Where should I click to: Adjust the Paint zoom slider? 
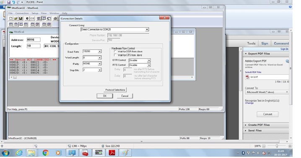277,146
